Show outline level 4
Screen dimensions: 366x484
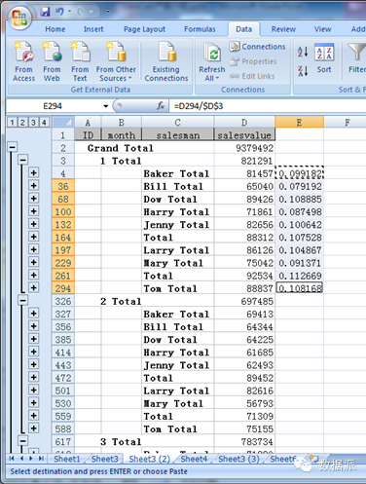click(44, 123)
